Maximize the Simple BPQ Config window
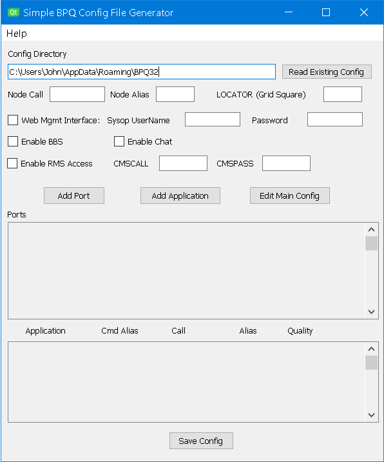 click(x=326, y=12)
